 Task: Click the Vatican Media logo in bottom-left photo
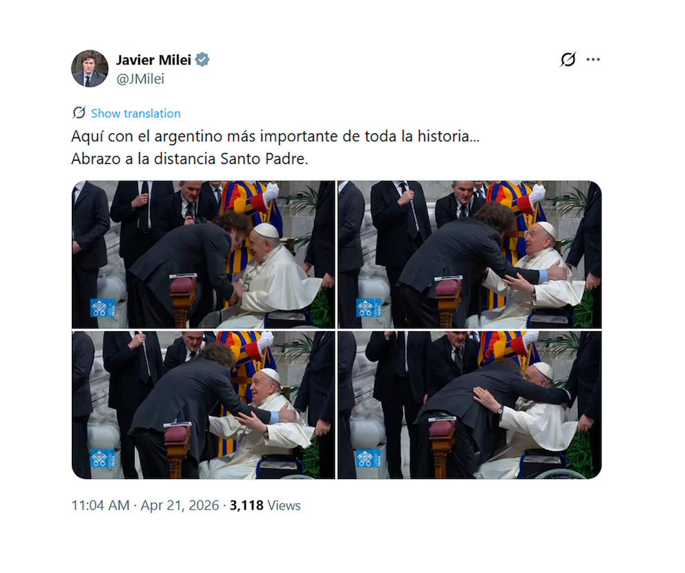click(x=103, y=458)
